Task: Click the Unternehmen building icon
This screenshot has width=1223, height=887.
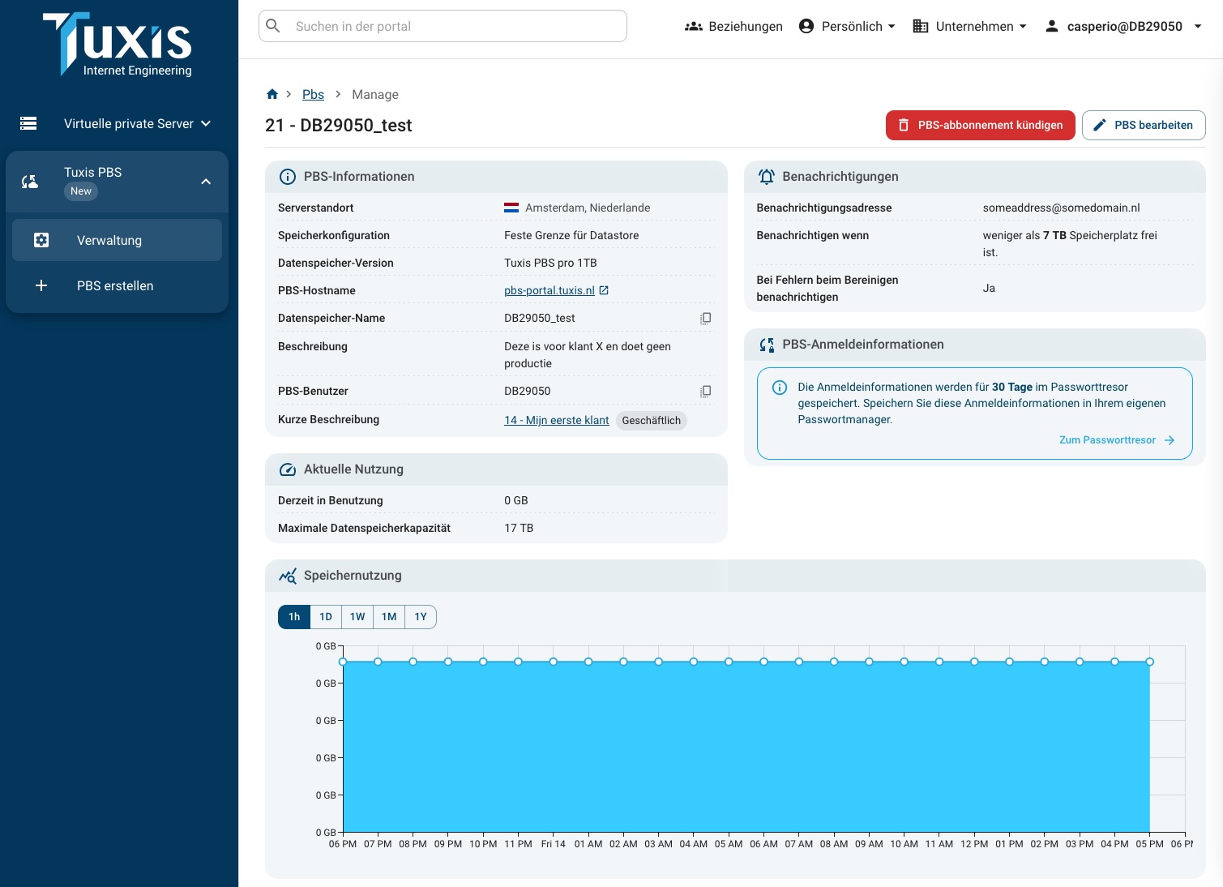Action: tap(920, 26)
